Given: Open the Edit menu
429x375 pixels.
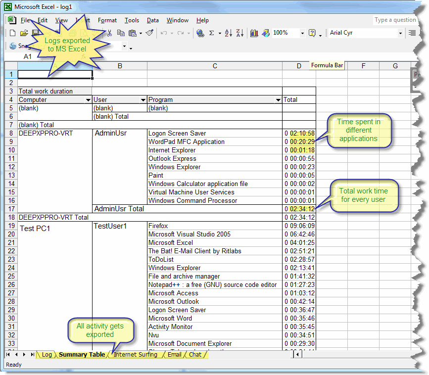Looking at the screenshot, I should tap(43, 20).
